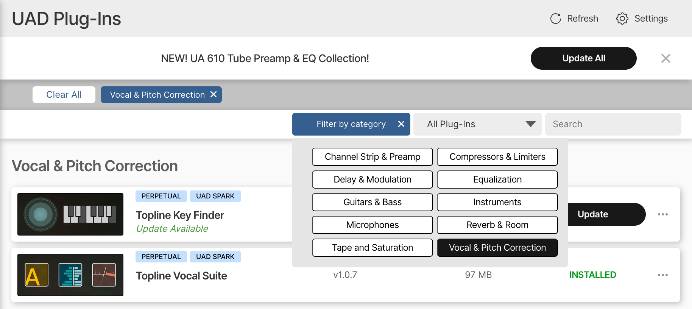The image size is (692, 309).
Task: Select the Reverb & Room category
Action: [x=497, y=225]
